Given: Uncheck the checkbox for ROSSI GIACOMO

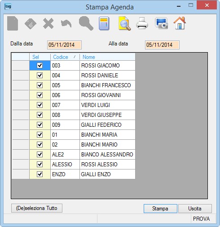Looking at the screenshot, I should tap(40, 66).
